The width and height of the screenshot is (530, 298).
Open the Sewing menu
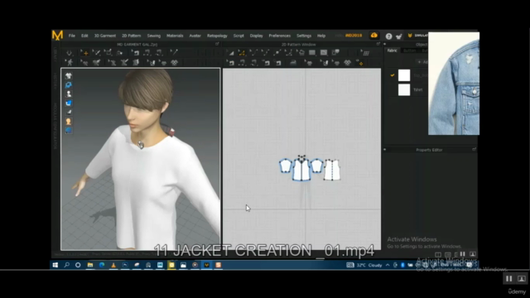coord(154,36)
